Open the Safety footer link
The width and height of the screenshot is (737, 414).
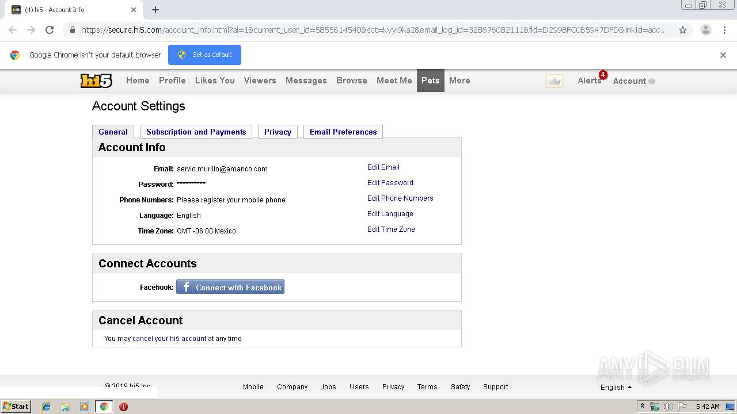(461, 387)
